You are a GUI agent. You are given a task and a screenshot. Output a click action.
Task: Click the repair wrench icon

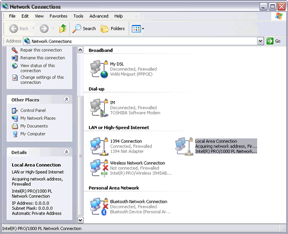pyautogui.click(x=15, y=50)
